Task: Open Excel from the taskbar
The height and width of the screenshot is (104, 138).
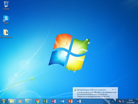Action: 45,101
